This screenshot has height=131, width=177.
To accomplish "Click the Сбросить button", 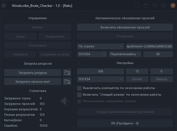I will coord(20,54).
